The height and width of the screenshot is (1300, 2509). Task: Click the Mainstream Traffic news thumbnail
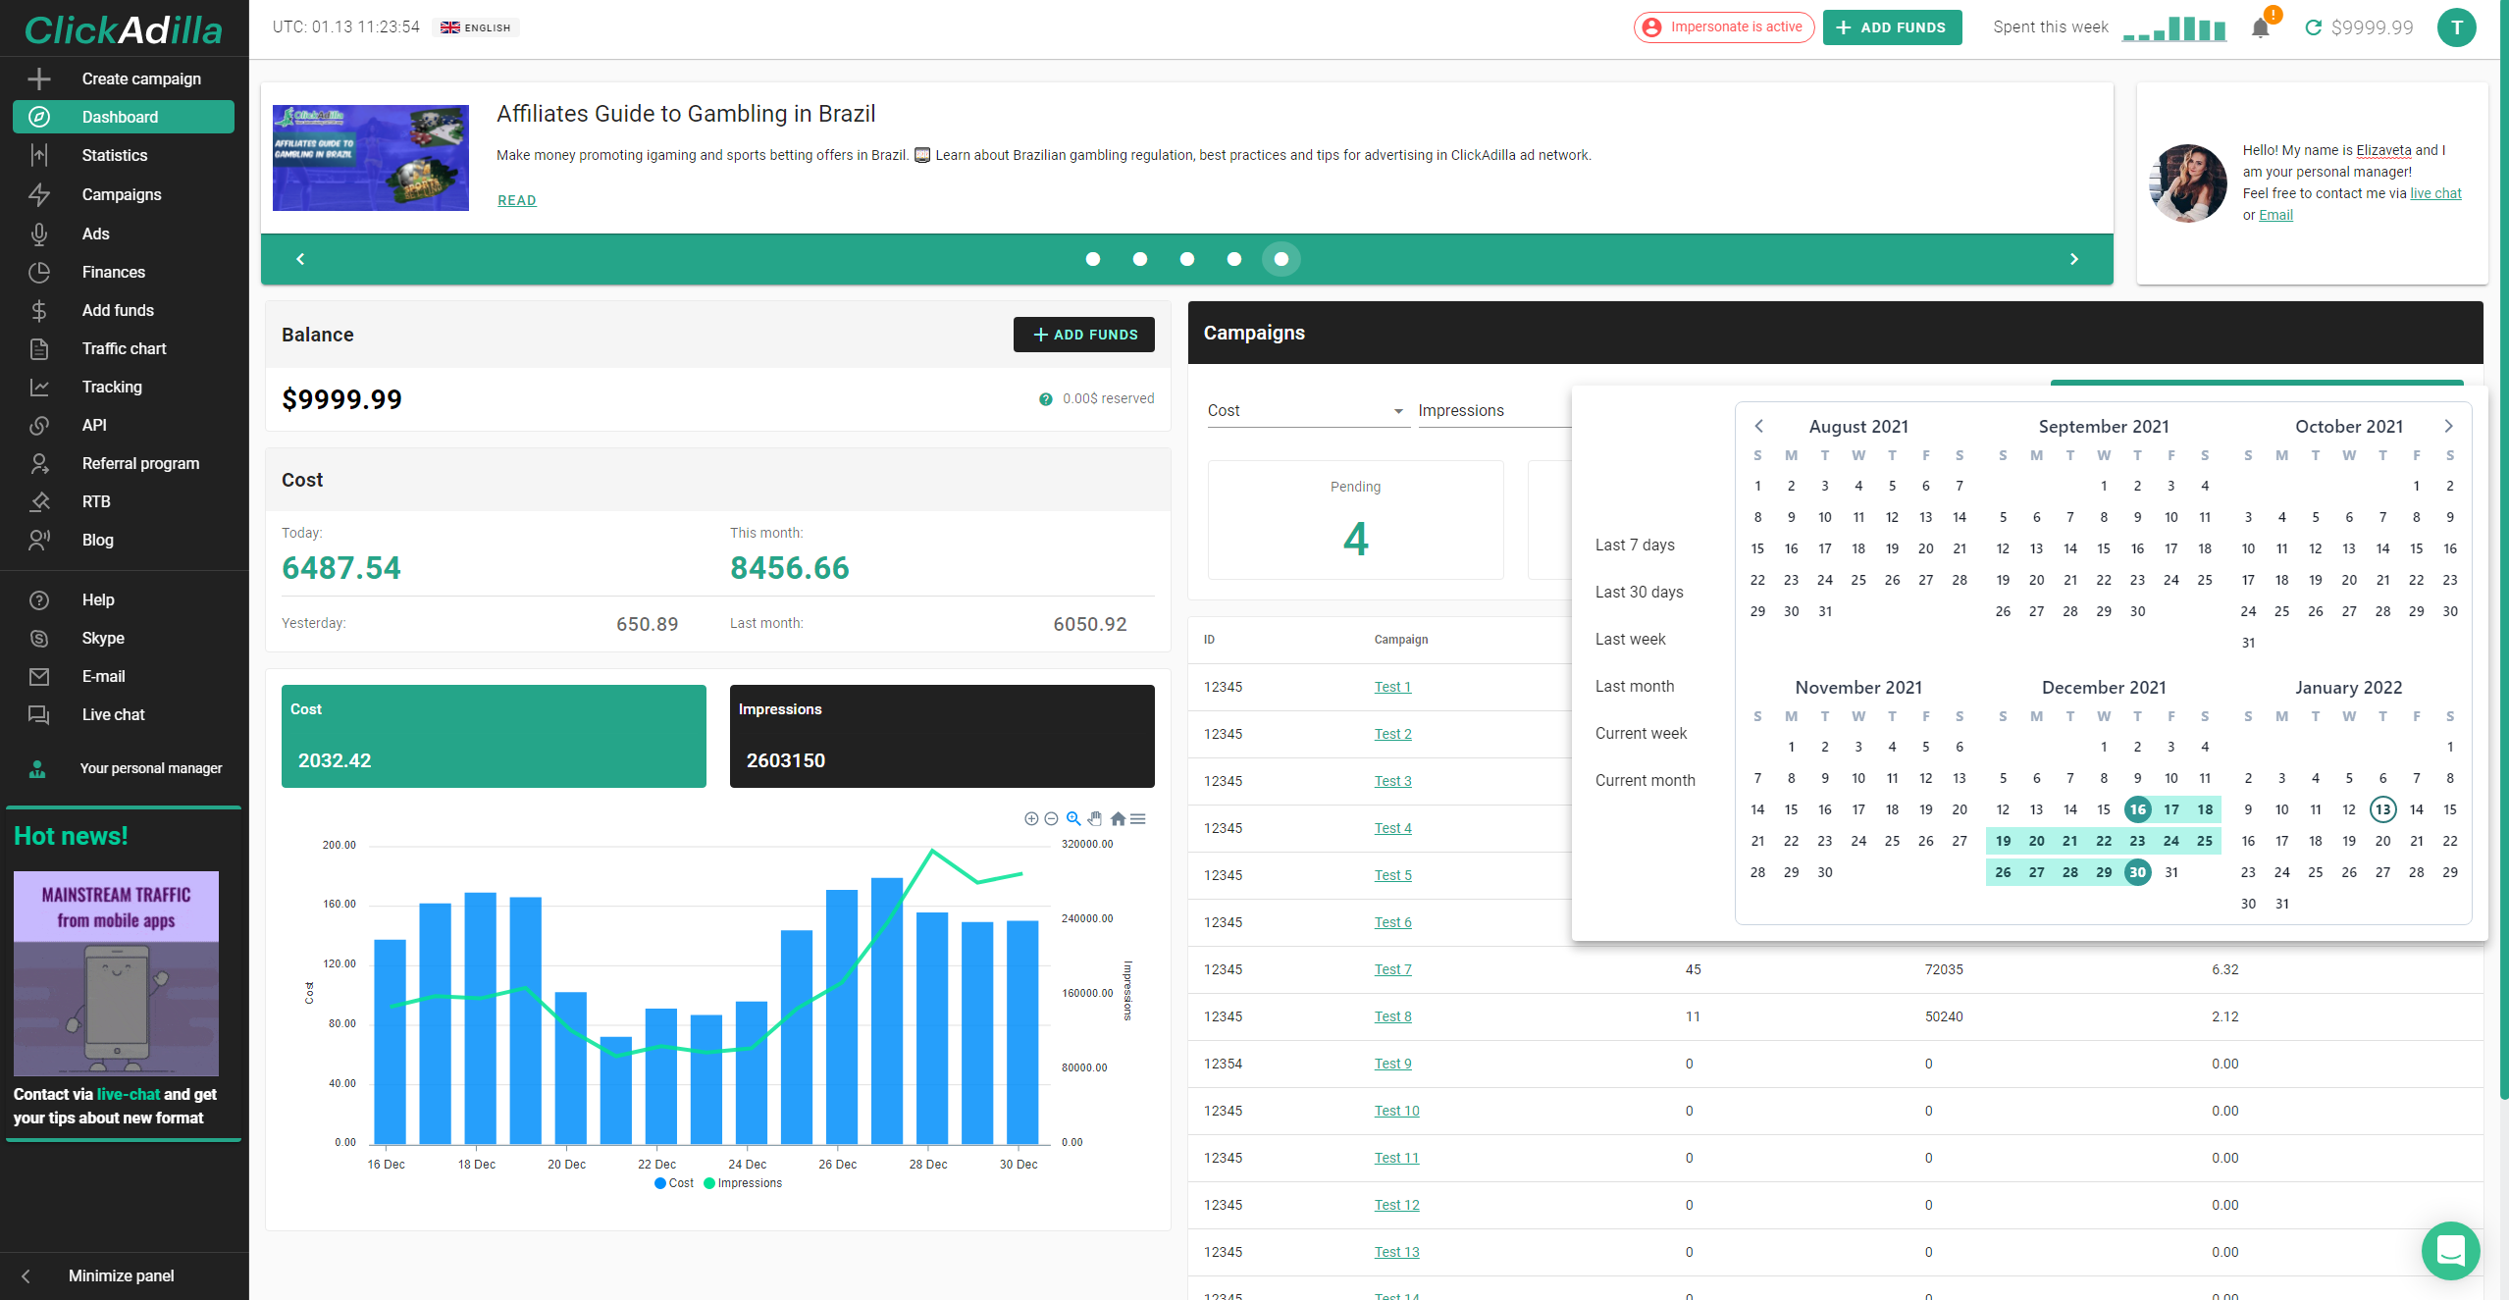pyautogui.click(x=116, y=973)
